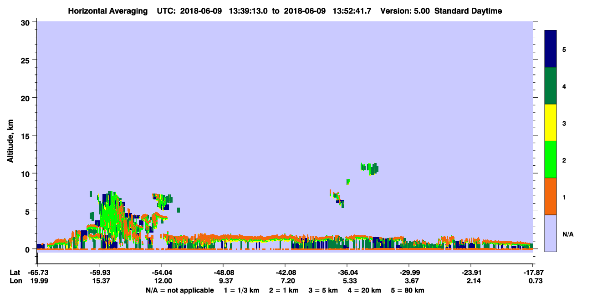The width and height of the screenshot is (592, 303).
Task: Click the high cloud feature near 10 km altitude
Action: tap(369, 168)
